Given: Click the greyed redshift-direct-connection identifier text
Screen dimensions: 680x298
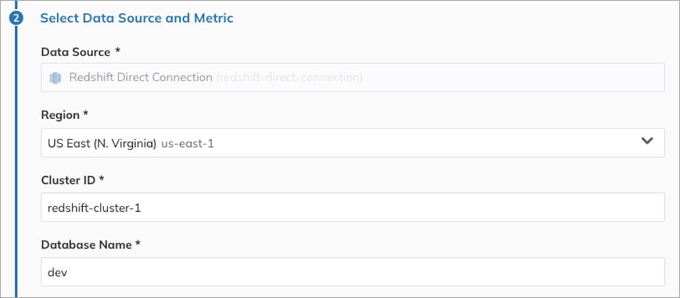Looking at the screenshot, I should click(289, 78).
